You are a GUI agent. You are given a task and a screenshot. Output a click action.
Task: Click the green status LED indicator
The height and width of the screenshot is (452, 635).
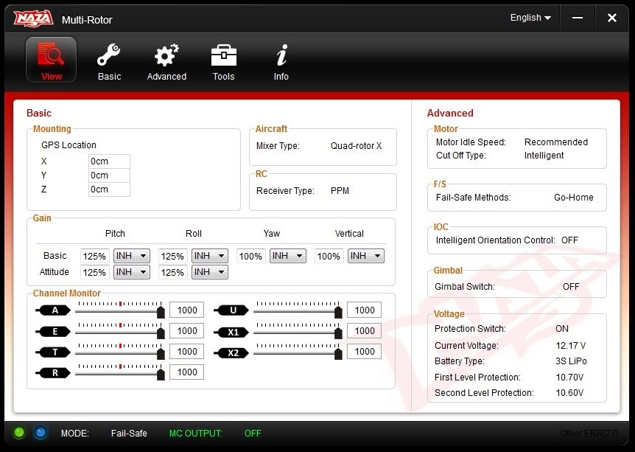tap(19, 433)
